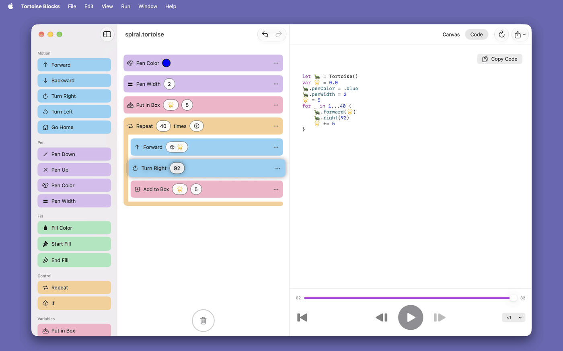Play the tortoise animation
563x351 pixels.
coord(411,318)
